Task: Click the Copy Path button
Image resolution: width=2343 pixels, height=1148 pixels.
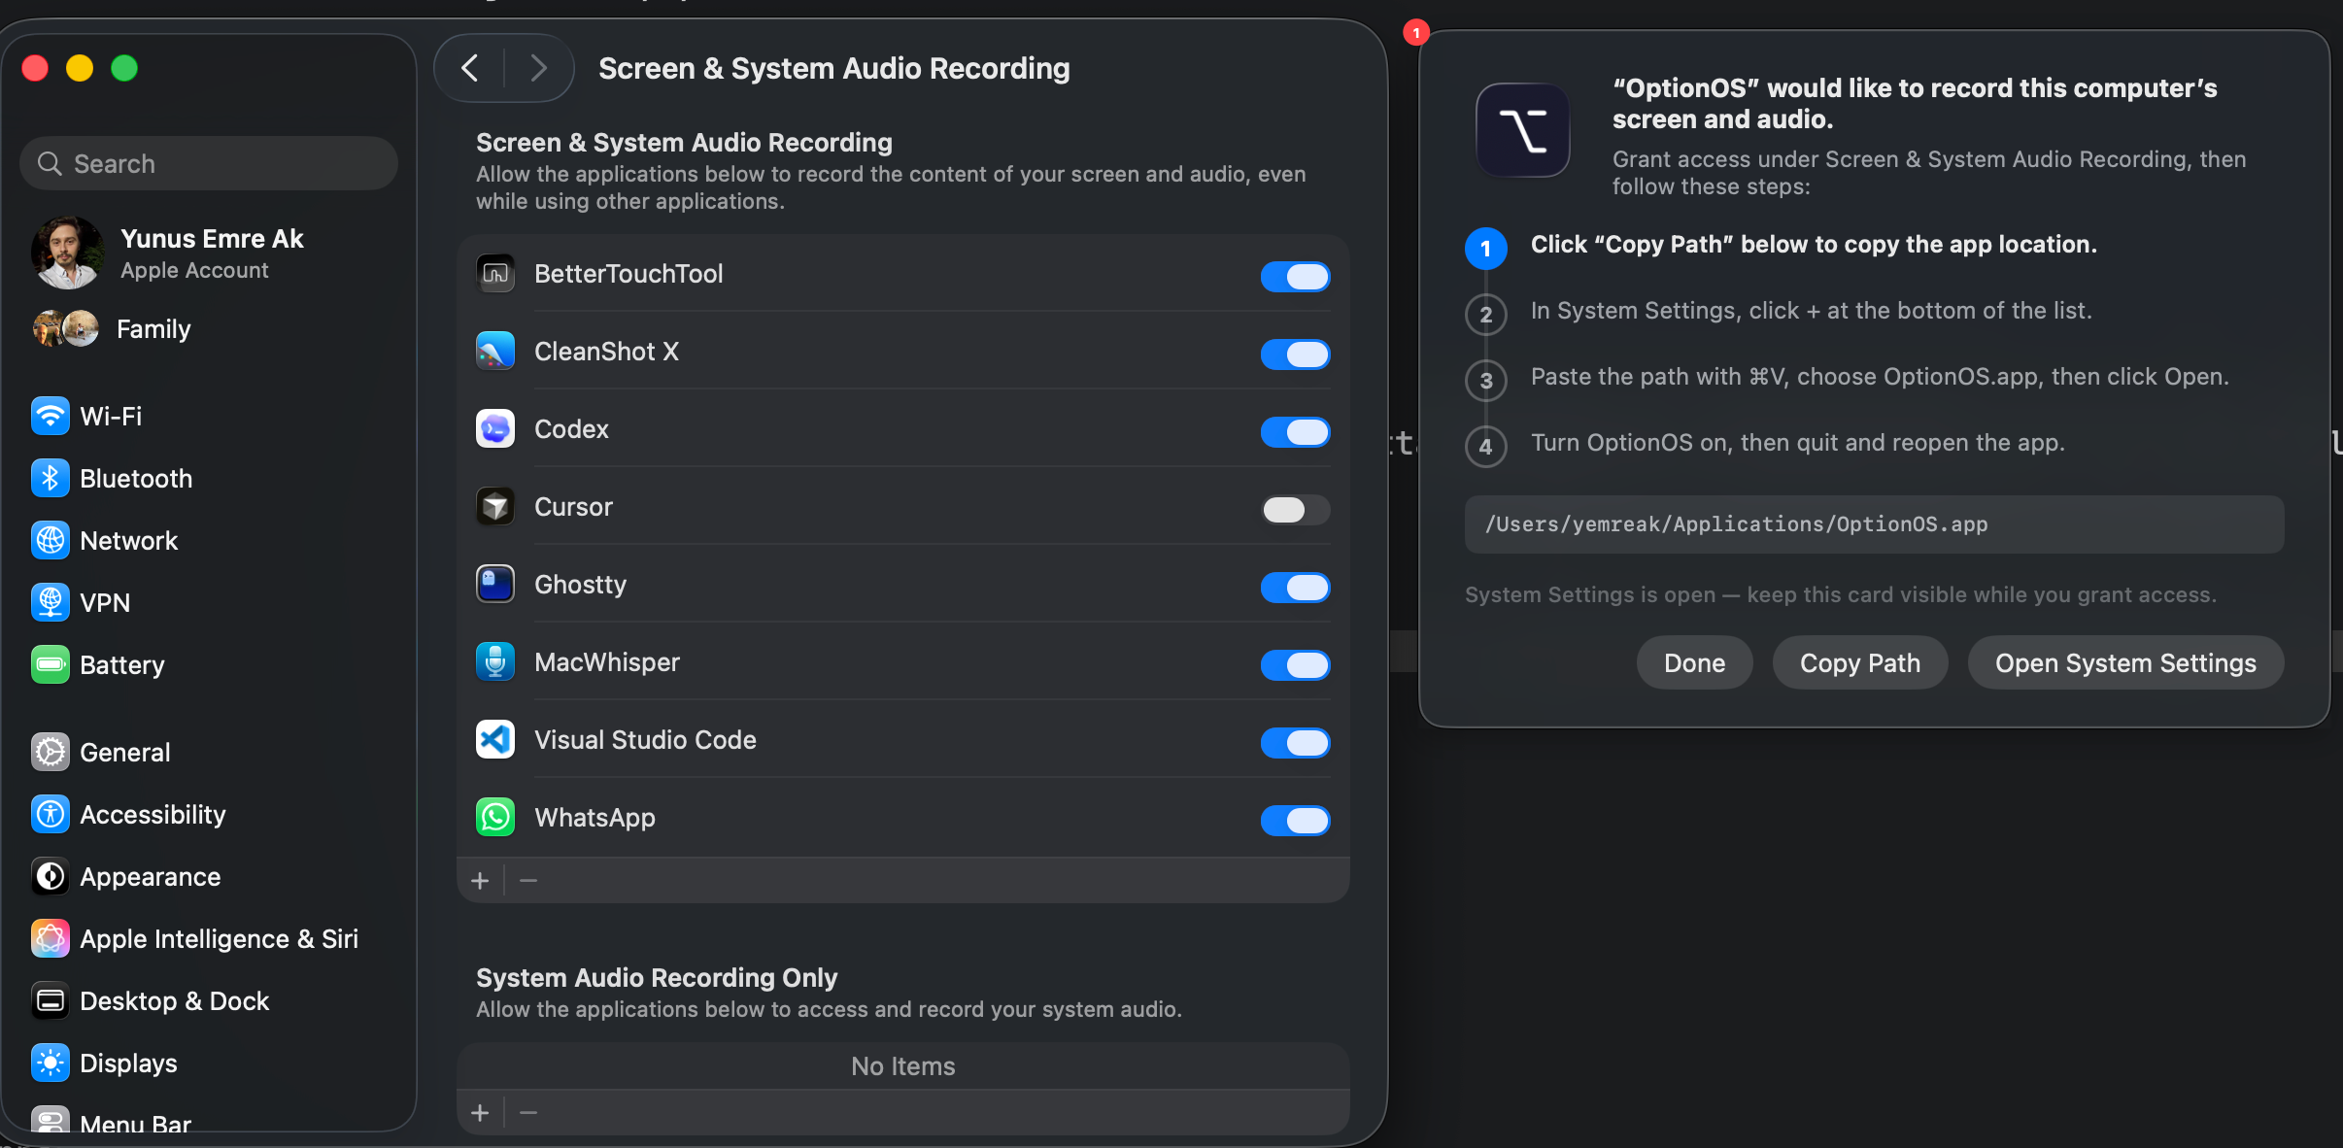Action: (x=1859, y=663)
